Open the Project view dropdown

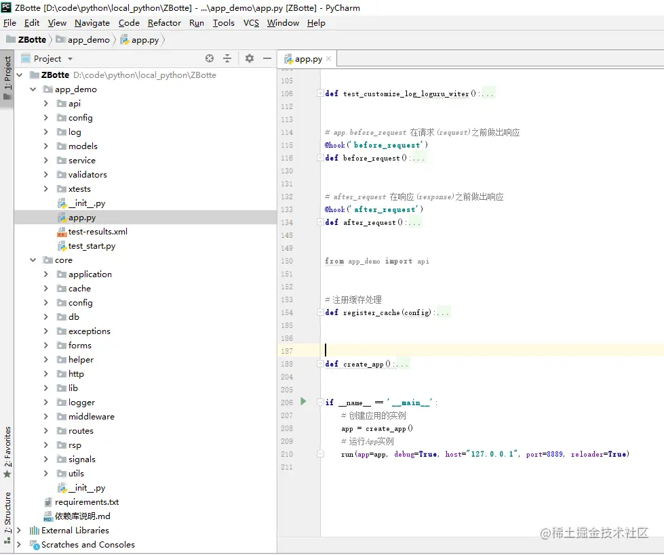point(71,59)
